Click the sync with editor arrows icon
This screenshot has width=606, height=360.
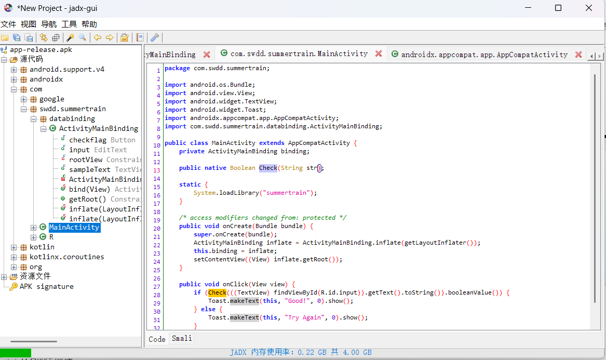(44, 37)
